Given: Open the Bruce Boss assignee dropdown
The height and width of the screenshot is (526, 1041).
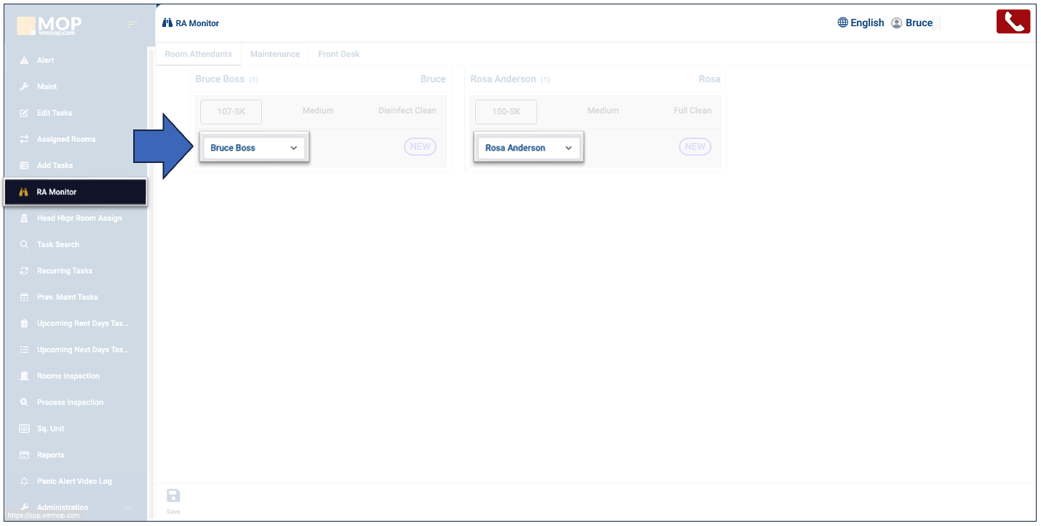Looking at the screenshot, I should tap(254, 148).
